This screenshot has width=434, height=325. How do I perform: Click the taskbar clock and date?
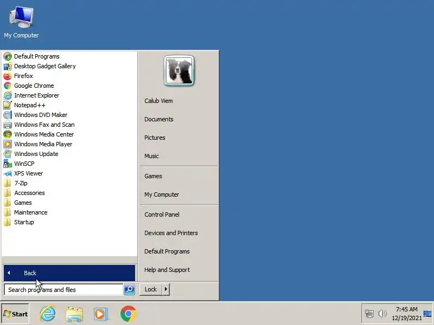[406, 314]
